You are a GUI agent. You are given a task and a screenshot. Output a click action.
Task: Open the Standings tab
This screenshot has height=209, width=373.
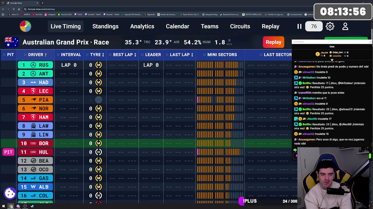point(105,26)
